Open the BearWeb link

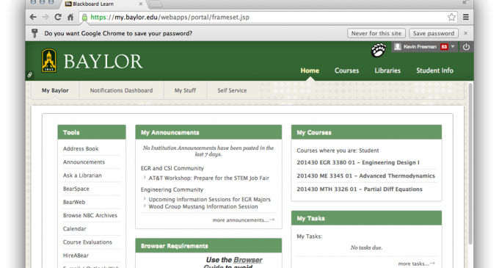(x=74, y=202)
